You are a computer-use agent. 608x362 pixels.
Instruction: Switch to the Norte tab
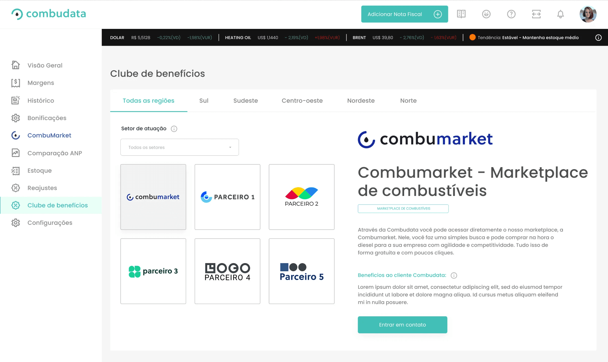(408, 100)
